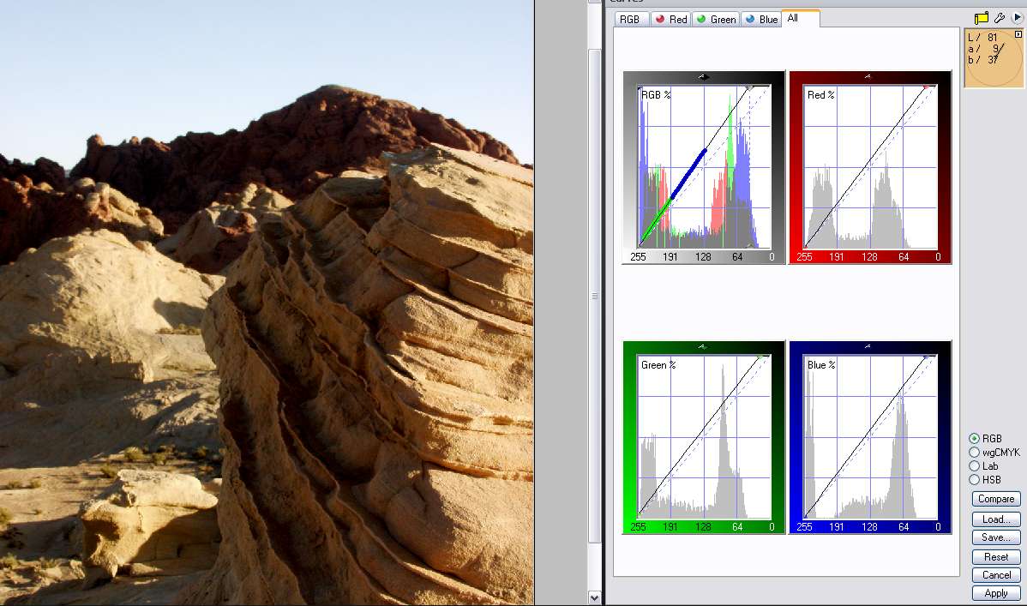Image resolution: width=1027 pixels, height=606 pixels.
Task: Select the RGB color mode radio button
Action: (x=975, y=438)
